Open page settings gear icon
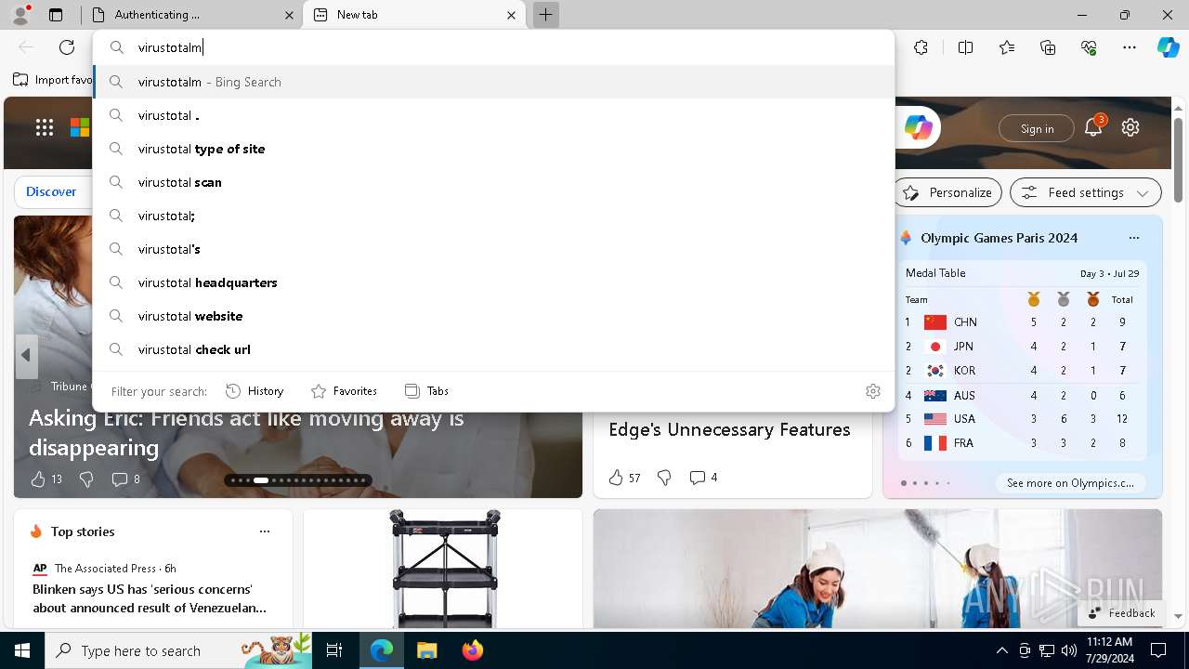Viewport: 1189px width, 669px height. tap(1130, 127)
